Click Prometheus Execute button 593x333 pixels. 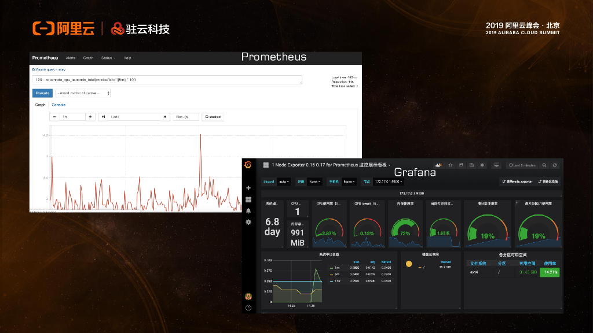pos(42,93)
